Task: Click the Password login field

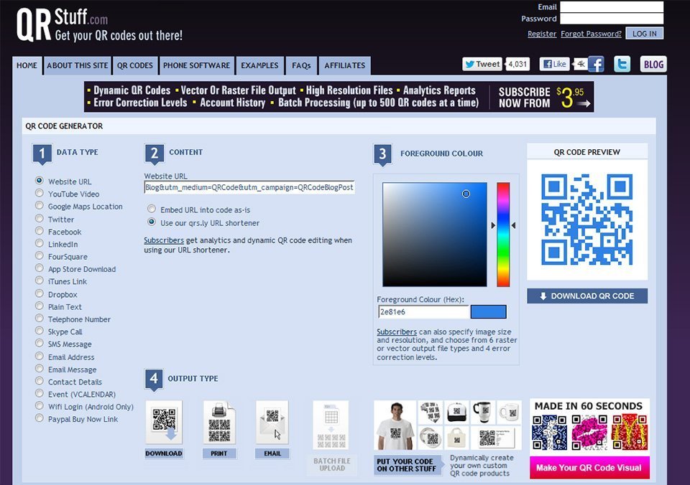Action: pyautogui.click(x=612, y=19)
